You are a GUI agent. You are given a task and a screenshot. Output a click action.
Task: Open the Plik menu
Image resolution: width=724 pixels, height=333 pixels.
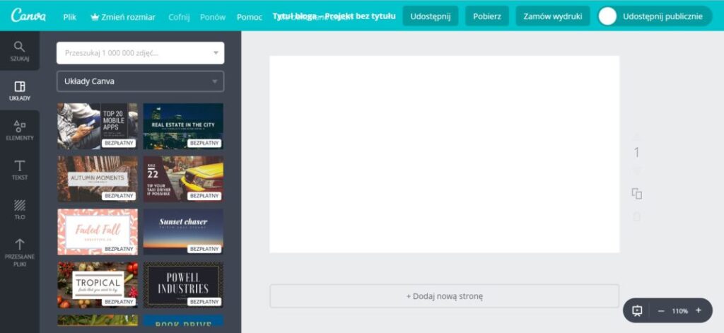coord(70,17)
